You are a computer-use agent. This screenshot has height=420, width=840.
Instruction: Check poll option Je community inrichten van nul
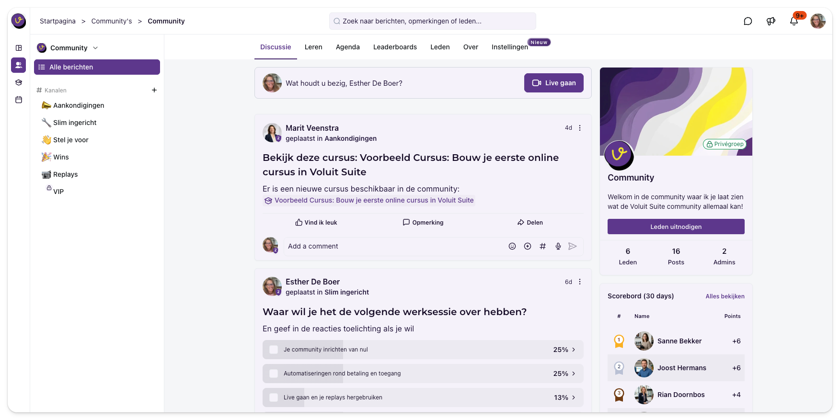(x=274, y=350)
